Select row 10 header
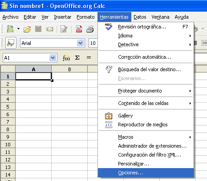Screen dimensions: 207x181 [8, 145]
